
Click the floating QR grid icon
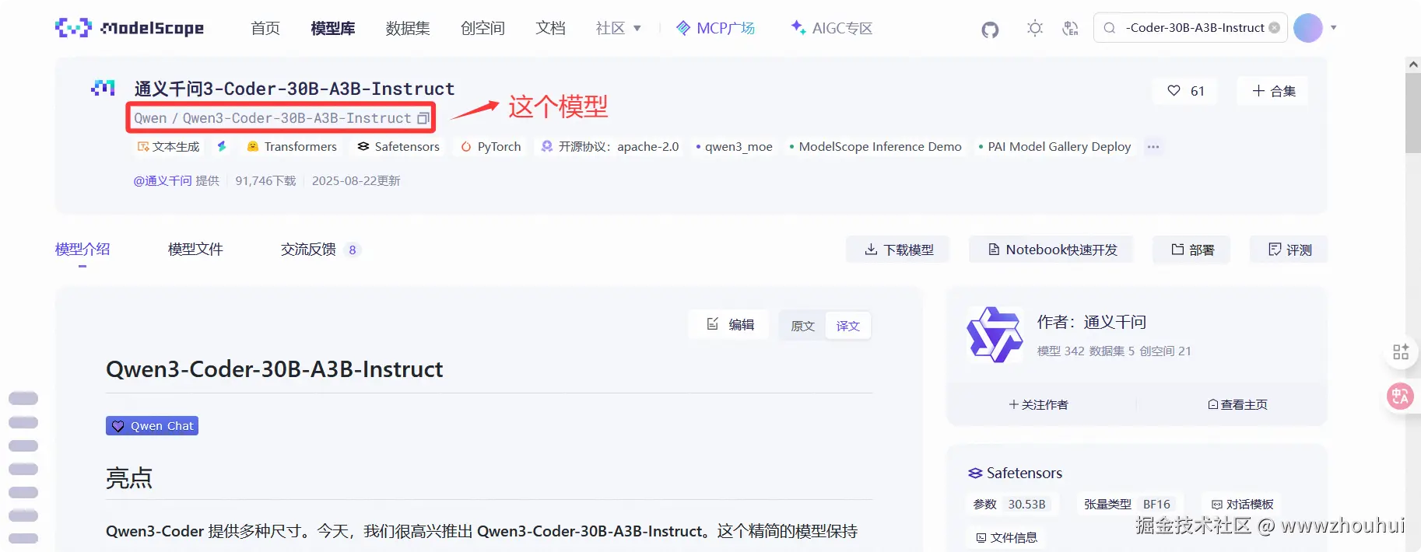coord(1401,352)
